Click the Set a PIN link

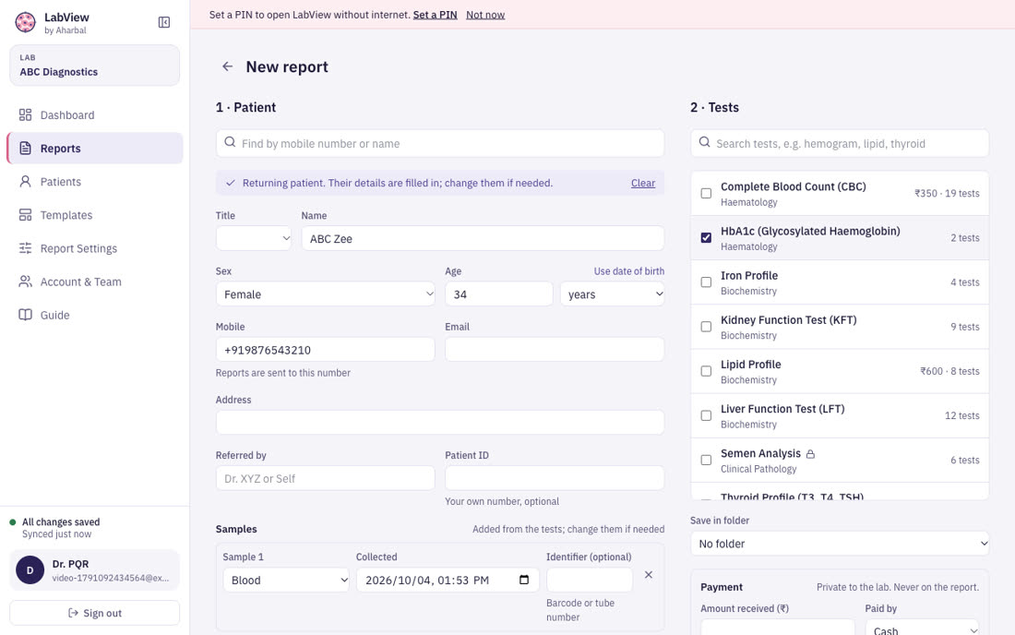(x=435, y=14)
